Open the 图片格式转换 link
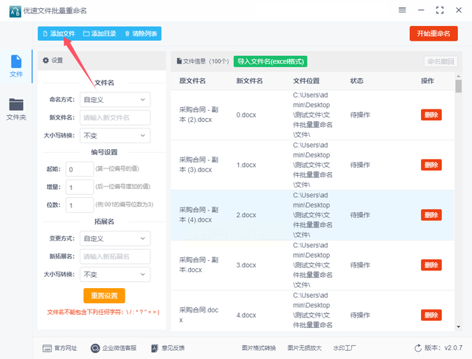The width and height of the screenshot is (472, 359). 259,348
